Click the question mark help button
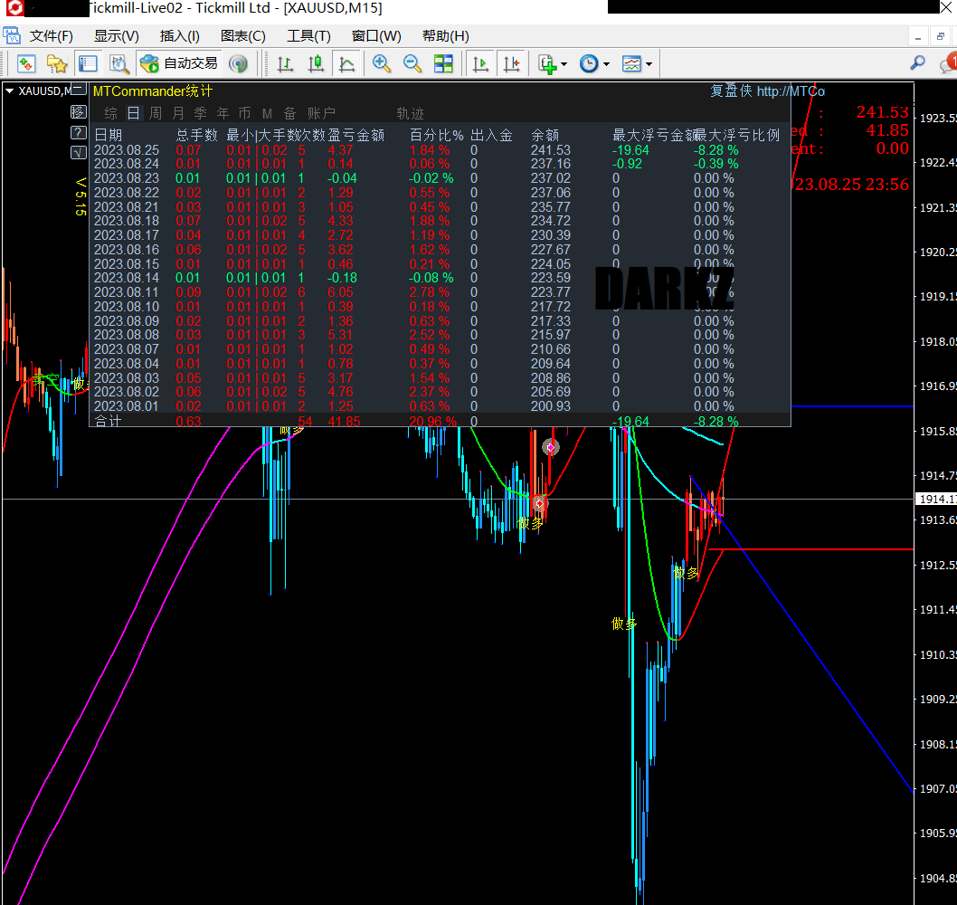The image size is (957, 905). point(79,132)
